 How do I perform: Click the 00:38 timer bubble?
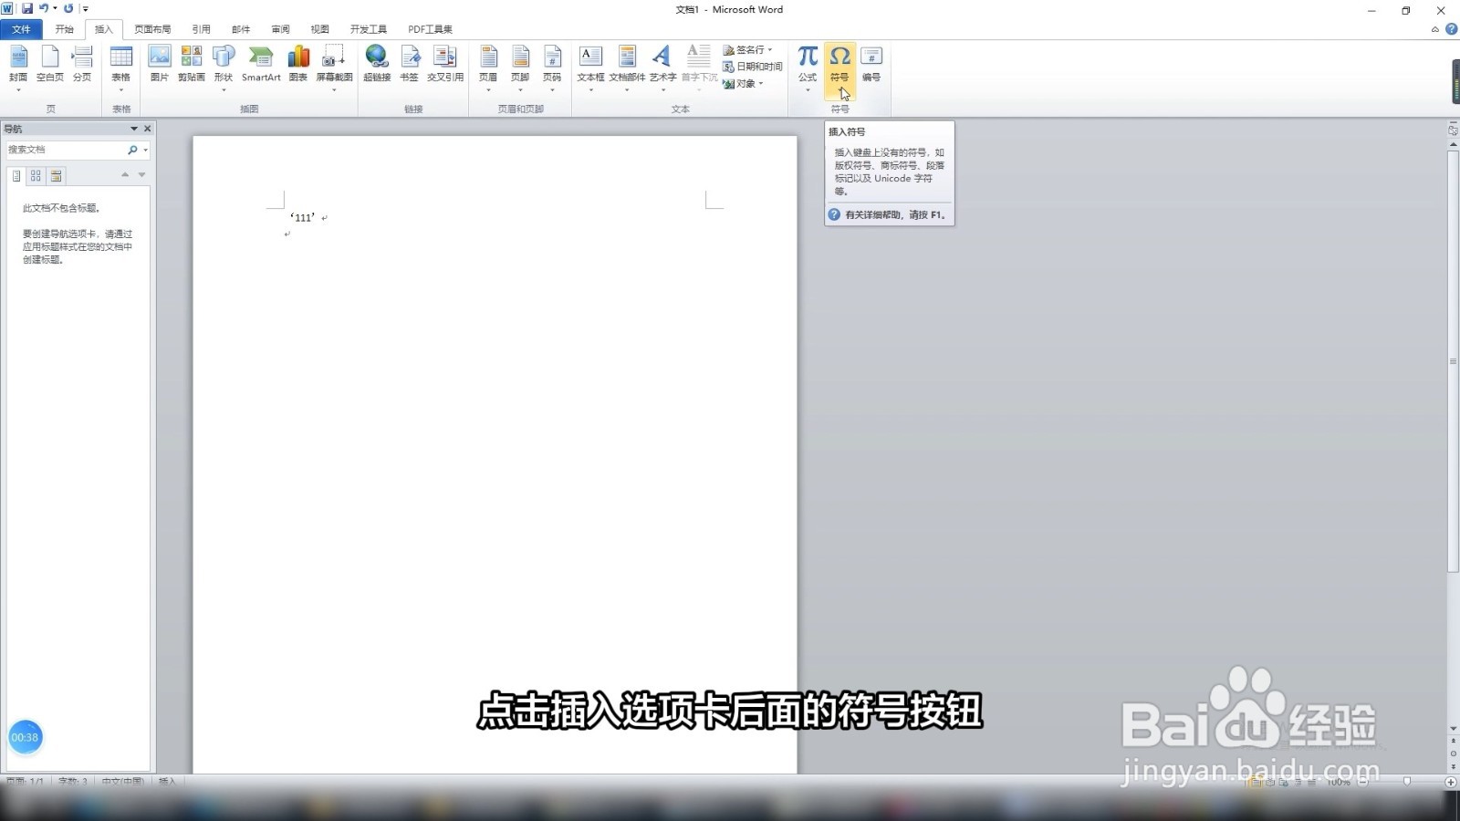25,737
